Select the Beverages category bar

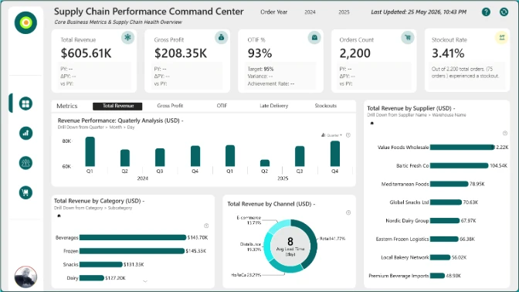[x=133, y=237]
